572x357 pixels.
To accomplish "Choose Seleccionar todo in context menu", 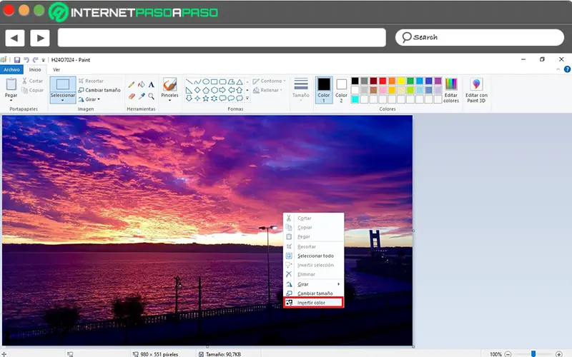I will (313, 256).
